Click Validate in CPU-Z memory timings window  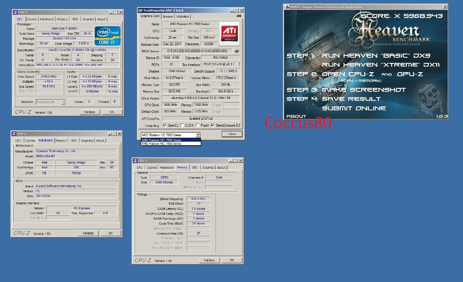209,260
